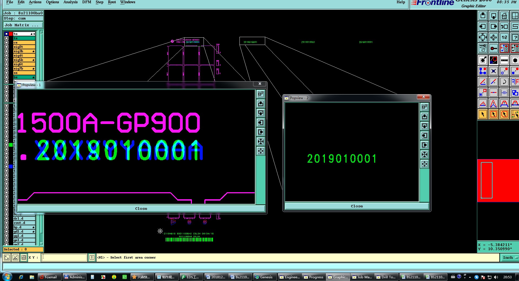Open the Edit menu

tap(21, 2)
